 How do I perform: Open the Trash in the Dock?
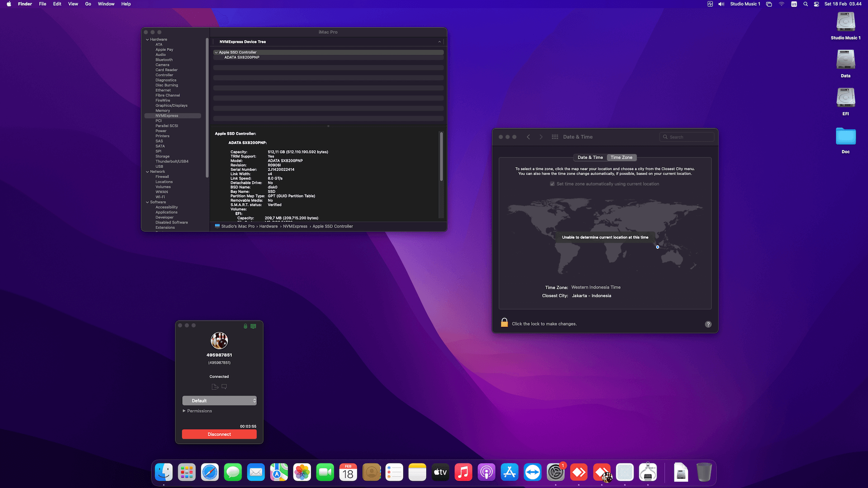click(704, 473)
